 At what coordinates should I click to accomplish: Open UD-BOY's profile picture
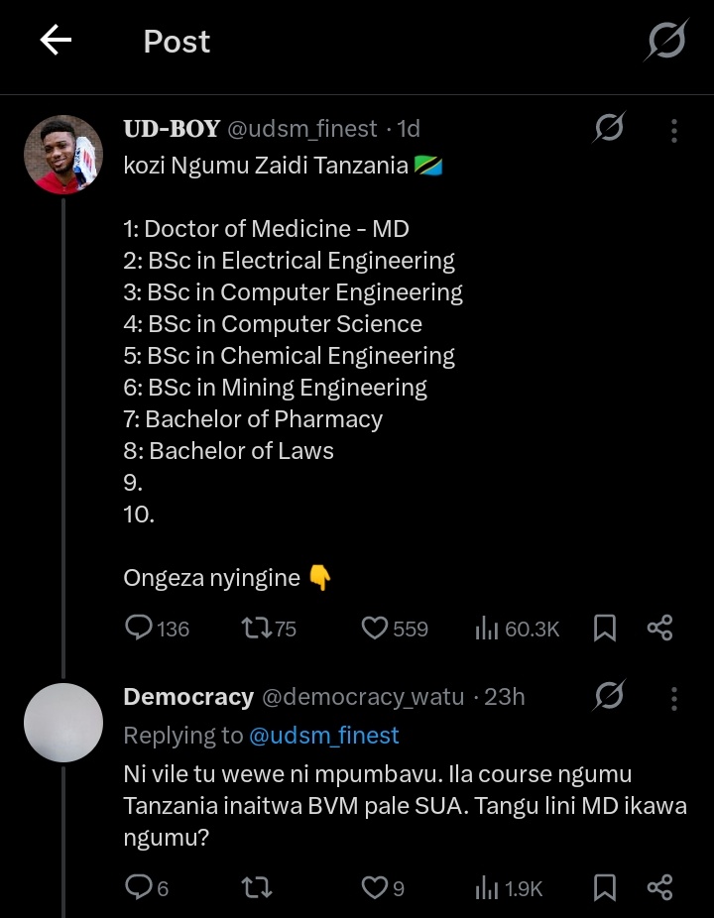(x=63, y=155)
